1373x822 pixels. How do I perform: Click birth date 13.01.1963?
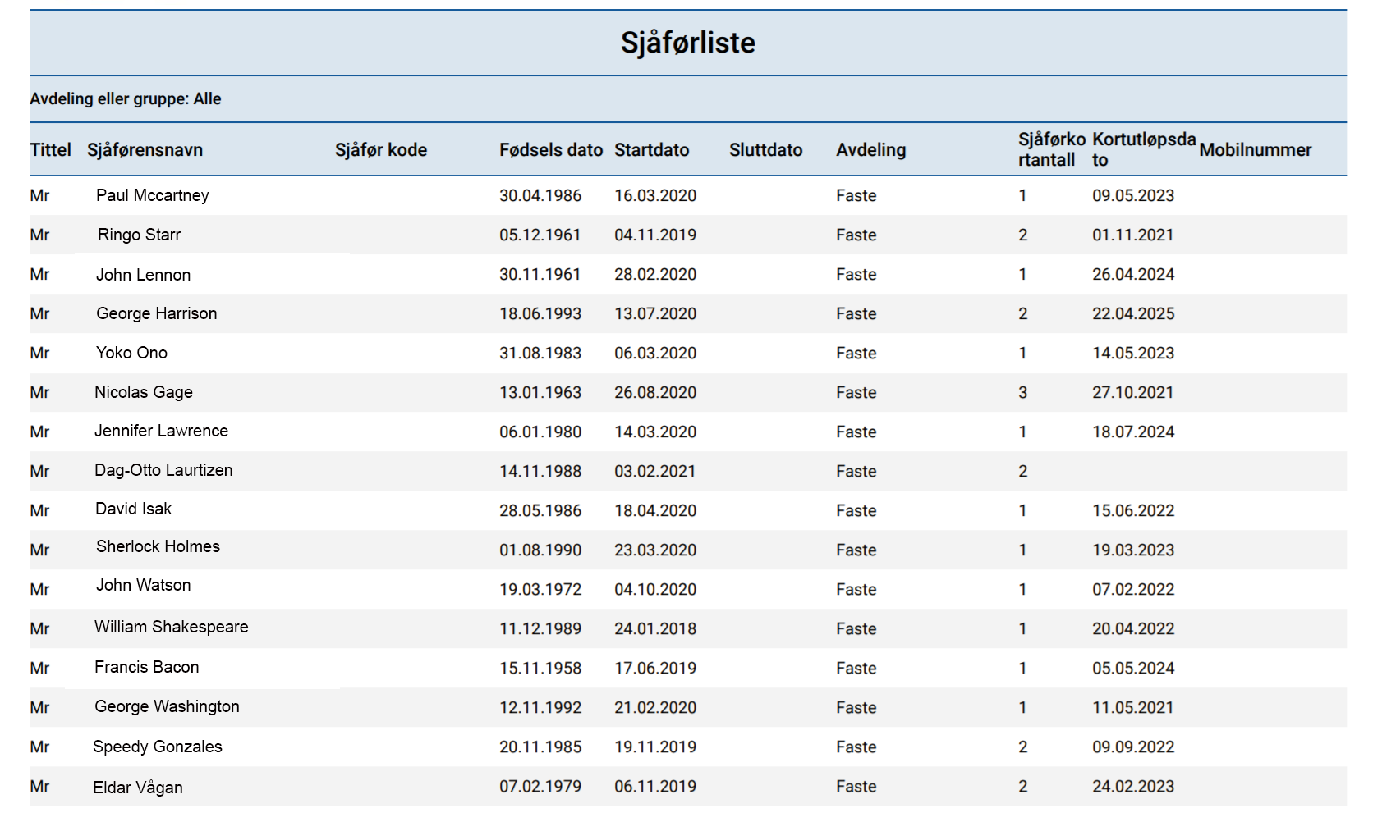tap(540, 392)
